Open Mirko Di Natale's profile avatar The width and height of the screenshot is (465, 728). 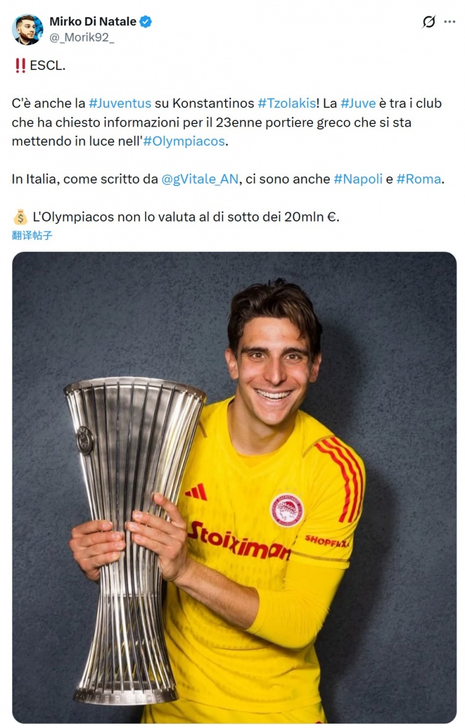point(27,29)
